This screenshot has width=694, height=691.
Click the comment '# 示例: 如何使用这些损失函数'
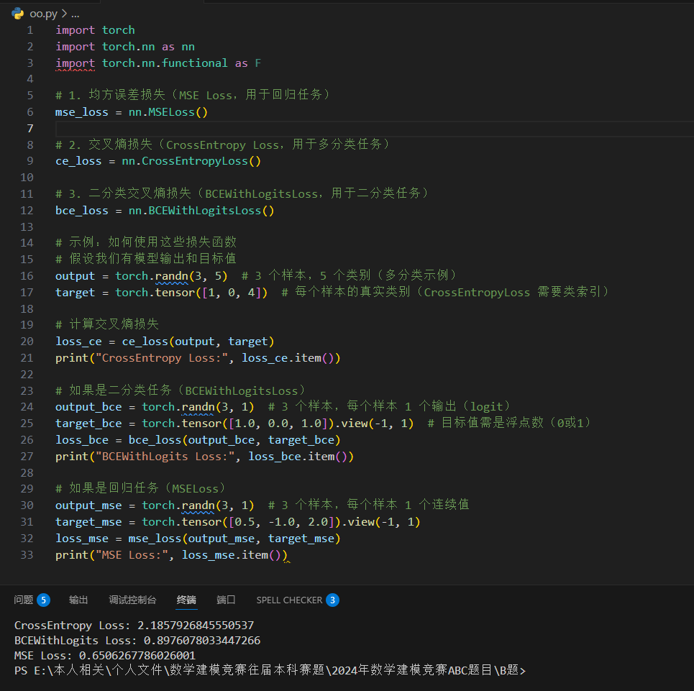coord(146,242)
